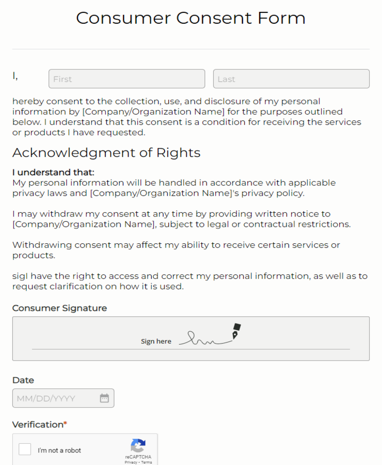The width and height of the screenshot is (382, 465).
Task: Open the date picker via its calendar symbol
Action: click(x=104, y=398)
